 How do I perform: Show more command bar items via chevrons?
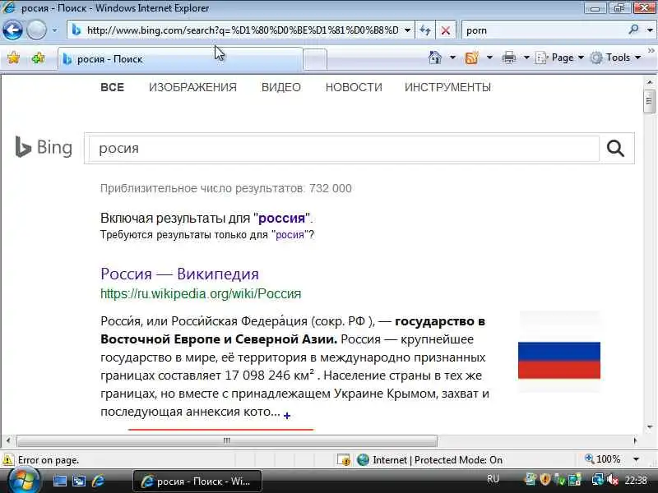(x=651, y=51)
